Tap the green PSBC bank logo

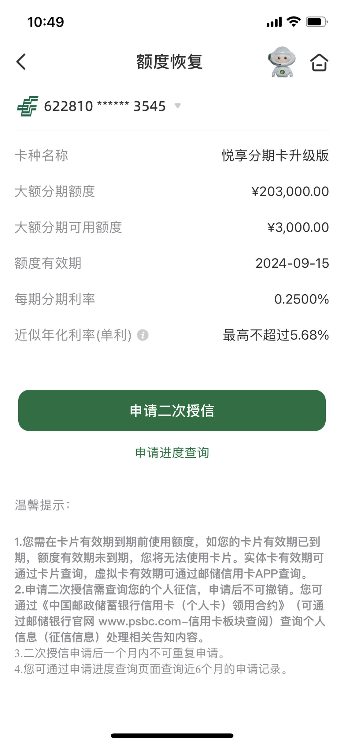tap(28, 106)
